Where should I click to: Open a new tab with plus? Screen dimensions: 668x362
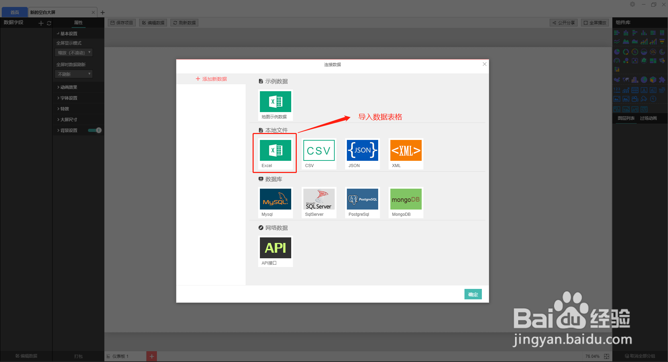click(x=103, y=13)
